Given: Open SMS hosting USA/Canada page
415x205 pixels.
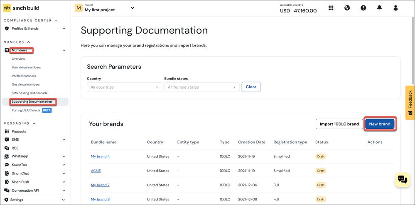Looking at the screenshot, I should [29, 93].
